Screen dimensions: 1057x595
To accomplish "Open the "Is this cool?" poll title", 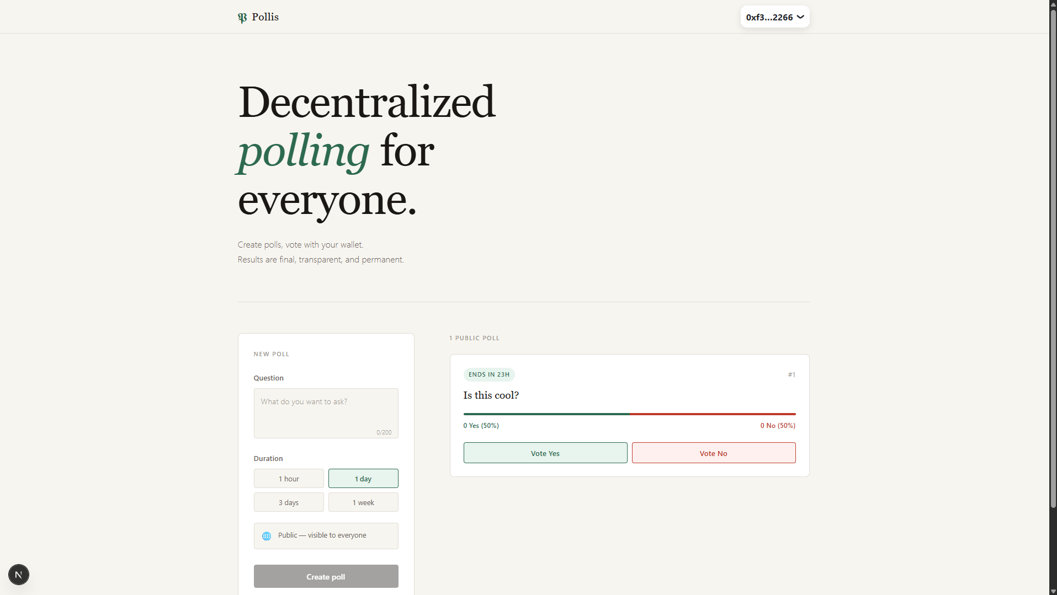I will [x=491, y=395].
